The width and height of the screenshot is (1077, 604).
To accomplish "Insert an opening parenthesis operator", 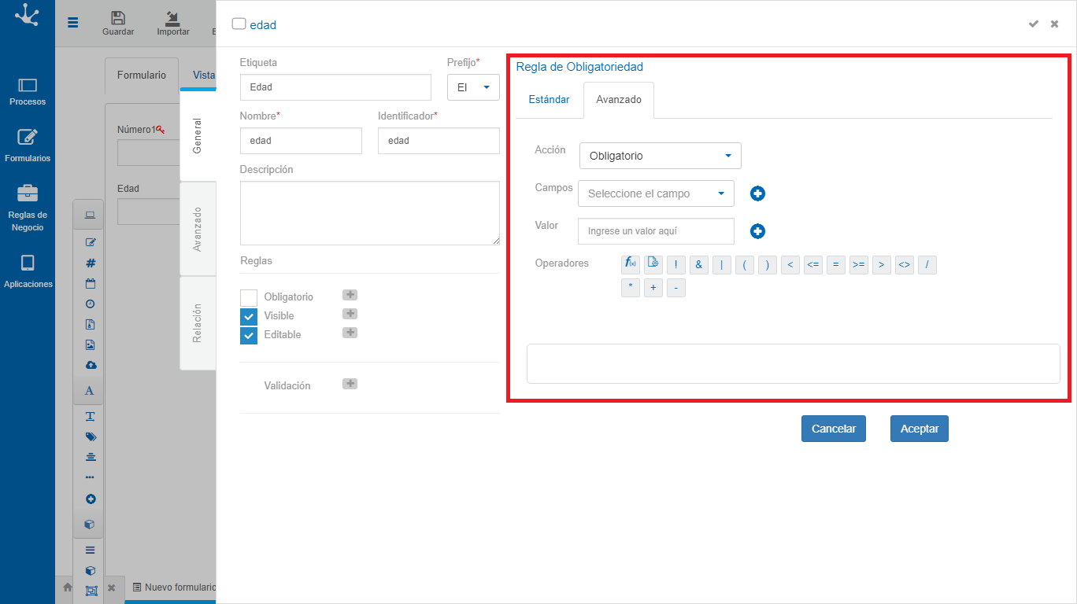I will pos(744,265).
